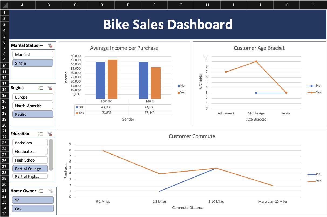Screen dimensions: 327x217
Task: Enable multi-select on the Region slicer
Action: [41, 88]
